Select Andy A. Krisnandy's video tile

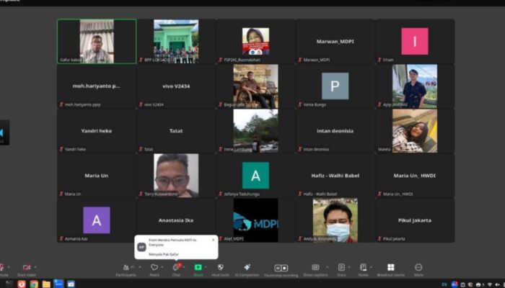pyautogui.click(x=335, y=220)
